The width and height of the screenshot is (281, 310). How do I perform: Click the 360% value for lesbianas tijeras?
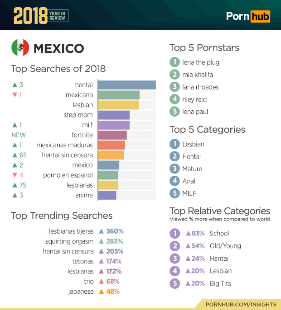tap(115, 231)
